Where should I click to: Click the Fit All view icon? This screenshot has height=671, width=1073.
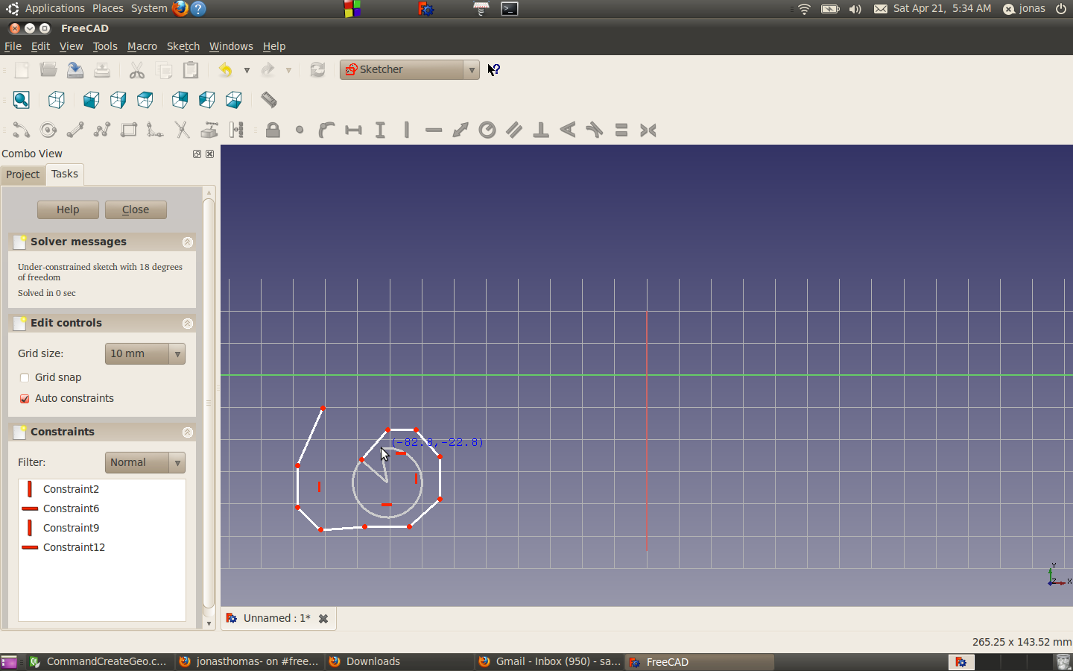22,100
